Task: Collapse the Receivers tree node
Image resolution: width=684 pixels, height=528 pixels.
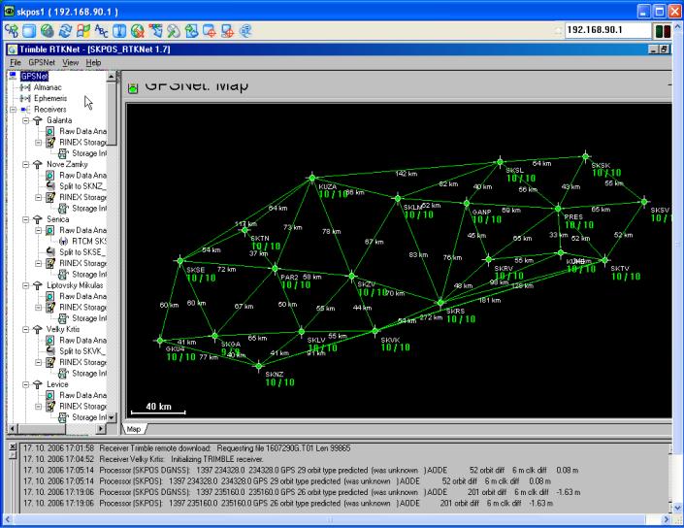Action: click(x=13, y=109)
